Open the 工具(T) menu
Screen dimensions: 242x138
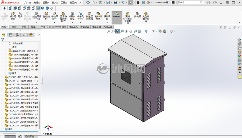(x=64, y=3)
